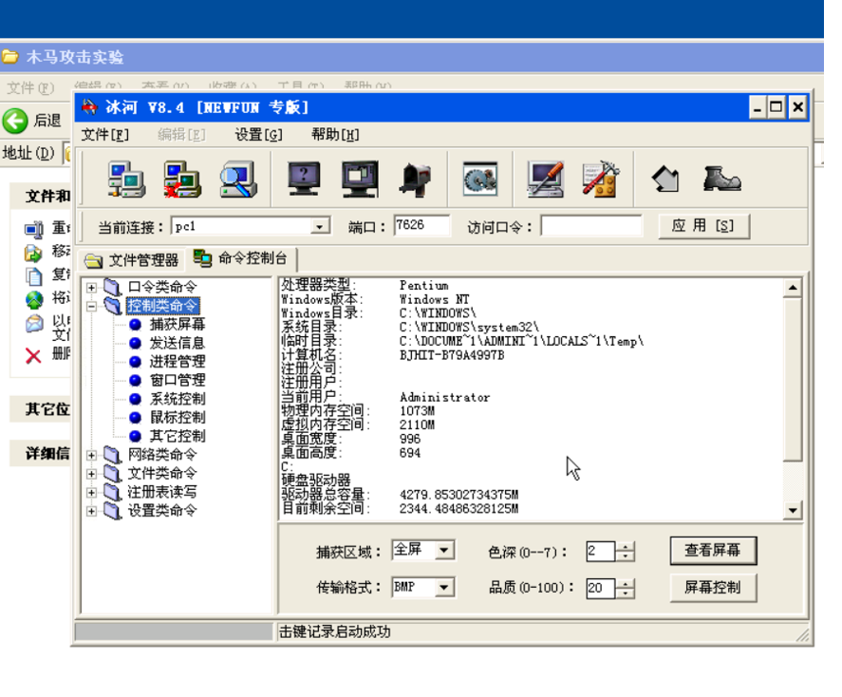Select 系统控制 command in the tree

click(178, 399)
